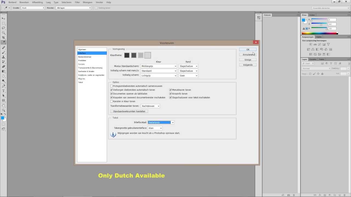Select the Historie panel tab
The height and width of the screenshot is (197, 351).
[x=267, y=15]
